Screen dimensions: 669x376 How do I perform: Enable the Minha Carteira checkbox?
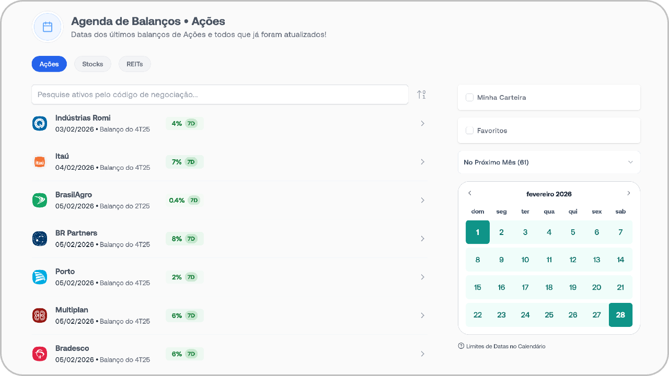(469, 98)
